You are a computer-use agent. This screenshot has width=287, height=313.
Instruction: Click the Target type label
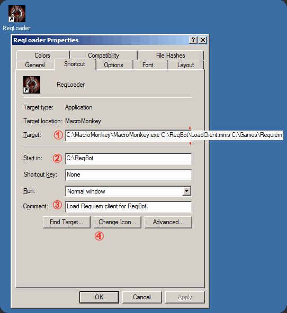coord(38,107)
